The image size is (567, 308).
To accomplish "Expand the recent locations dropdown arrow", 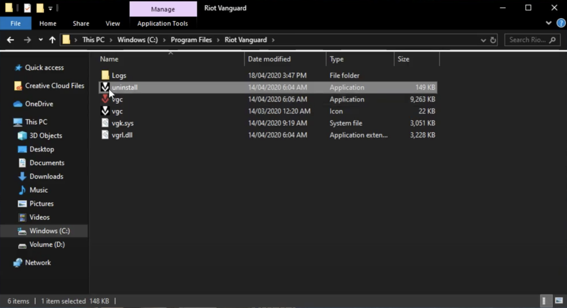I will tap(40, 40).
